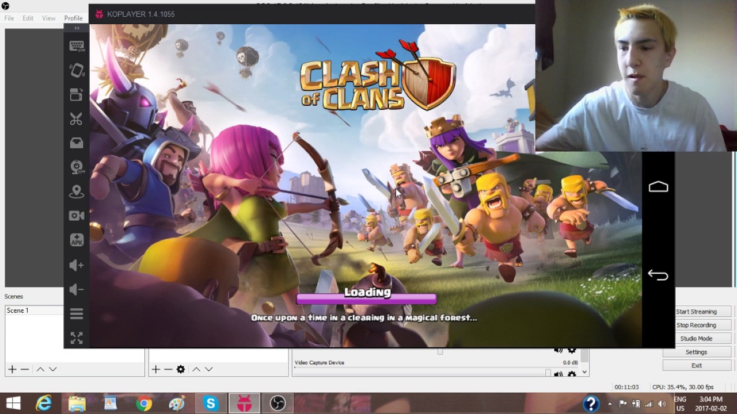Click the KOPLAYER 1.4.1055 title bar
737x414 pixels.
click(x=311, y=14)
